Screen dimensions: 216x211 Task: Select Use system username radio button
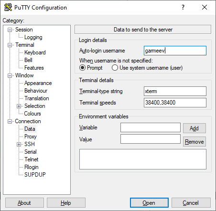pyautogui.click(x=115, y=68)
